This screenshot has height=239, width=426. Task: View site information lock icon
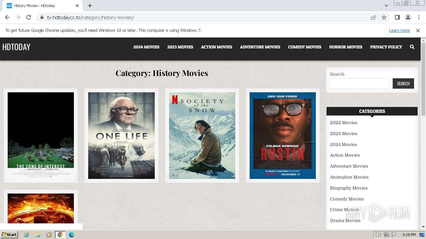tap(42, 17)
